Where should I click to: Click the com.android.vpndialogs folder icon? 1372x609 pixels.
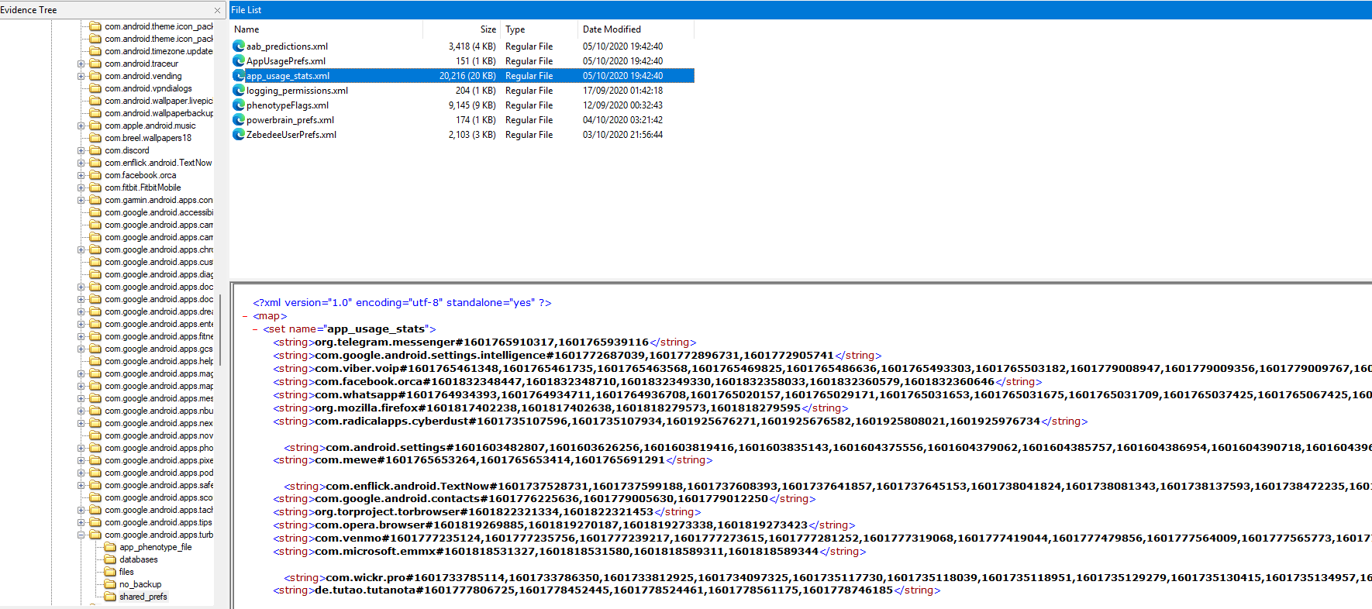[95, 88]
